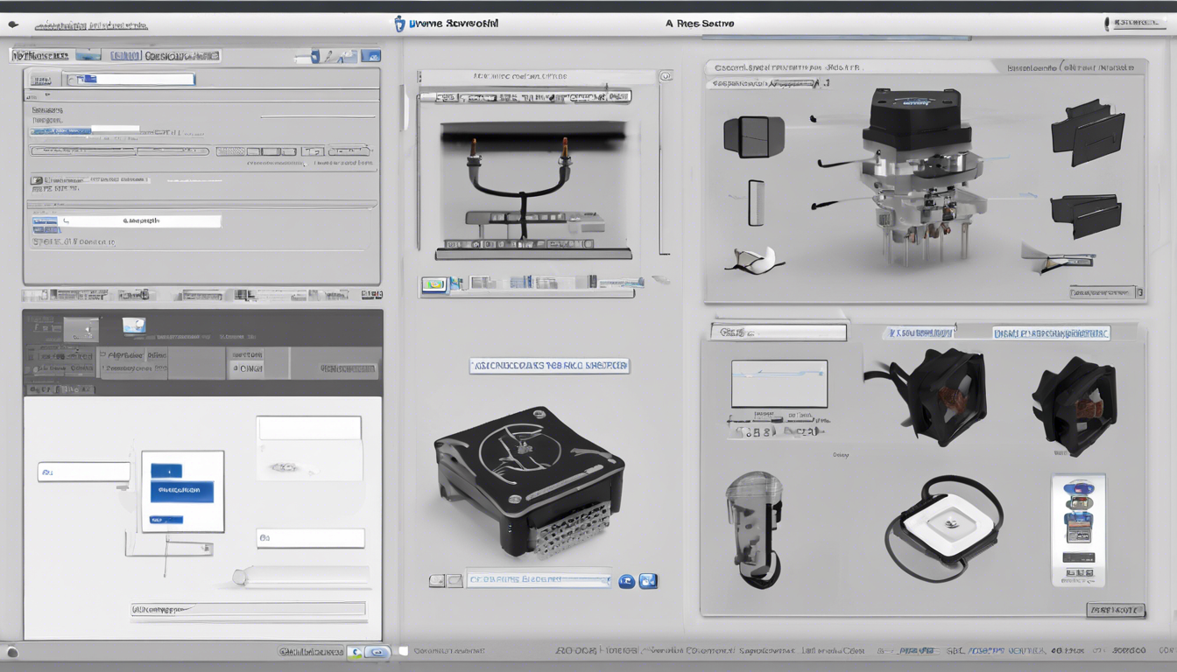
Task: Click the blue-outlined label in the center panel
Action: point(549,366)
